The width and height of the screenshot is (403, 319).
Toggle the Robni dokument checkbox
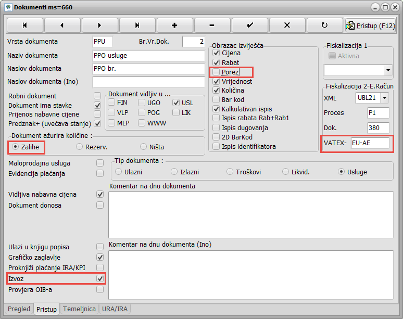click(x=97, y=96)
